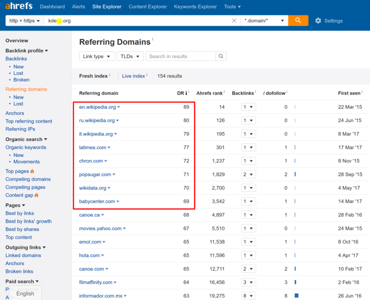The height and width of the screenshot is (300, 370).
Task: Open backlinks dropdown for popsugar.com row
Action: [248, 174]
